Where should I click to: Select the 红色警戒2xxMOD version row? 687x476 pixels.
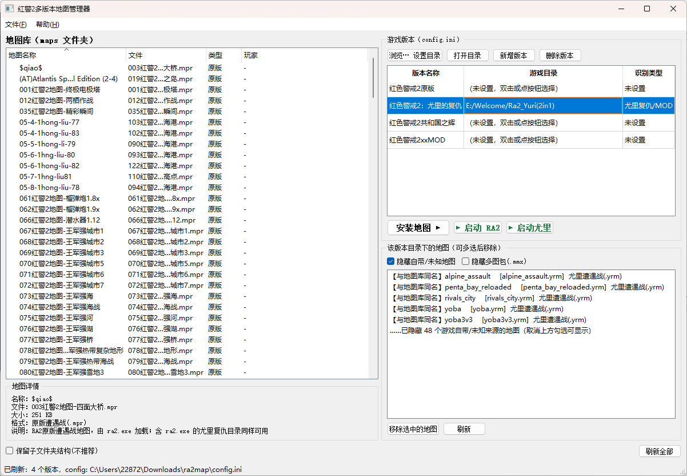(x=531, y=140)
